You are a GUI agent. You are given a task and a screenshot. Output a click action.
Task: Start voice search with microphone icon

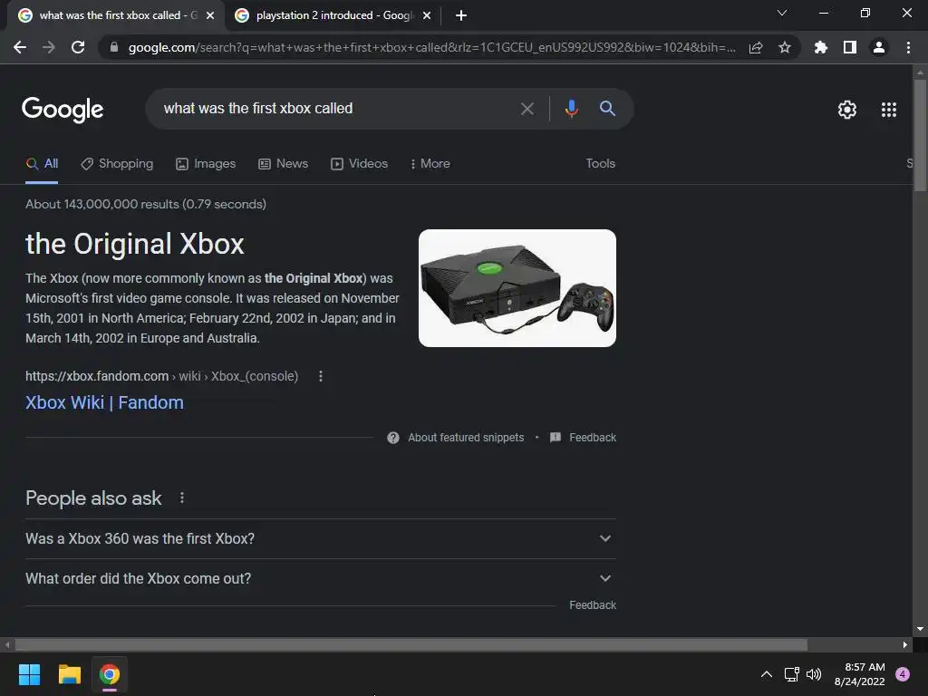pos(571,109)
